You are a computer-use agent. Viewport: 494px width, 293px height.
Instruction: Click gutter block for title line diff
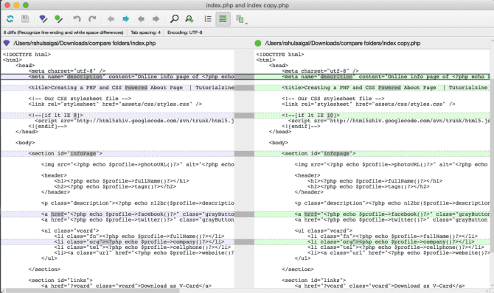(244, 88)
